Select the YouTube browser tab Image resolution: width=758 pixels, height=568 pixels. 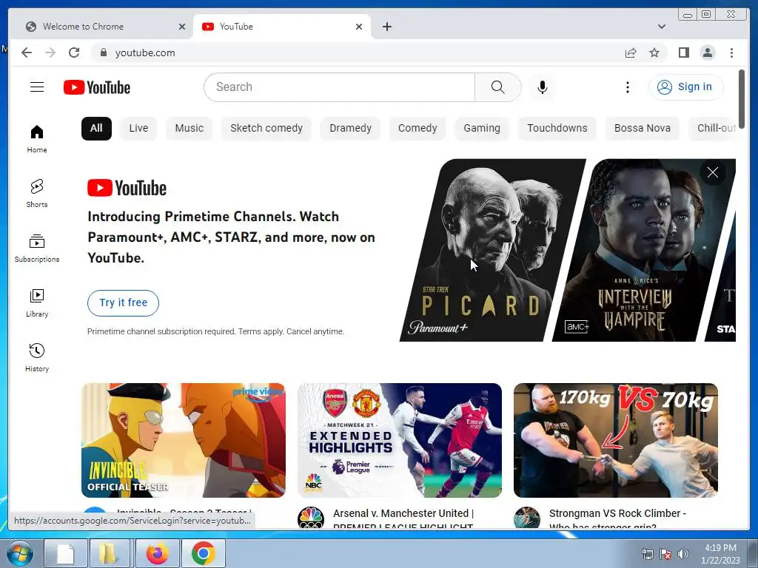(282, 27)
